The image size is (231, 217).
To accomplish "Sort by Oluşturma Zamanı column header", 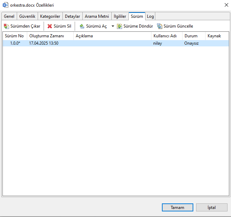I will click(x=46, y=36).
